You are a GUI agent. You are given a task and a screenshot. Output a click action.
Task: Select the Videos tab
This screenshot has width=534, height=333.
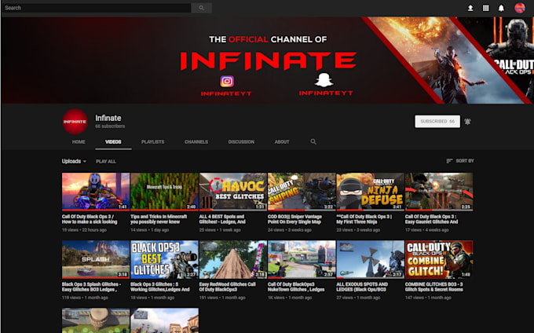coord(113,141)
